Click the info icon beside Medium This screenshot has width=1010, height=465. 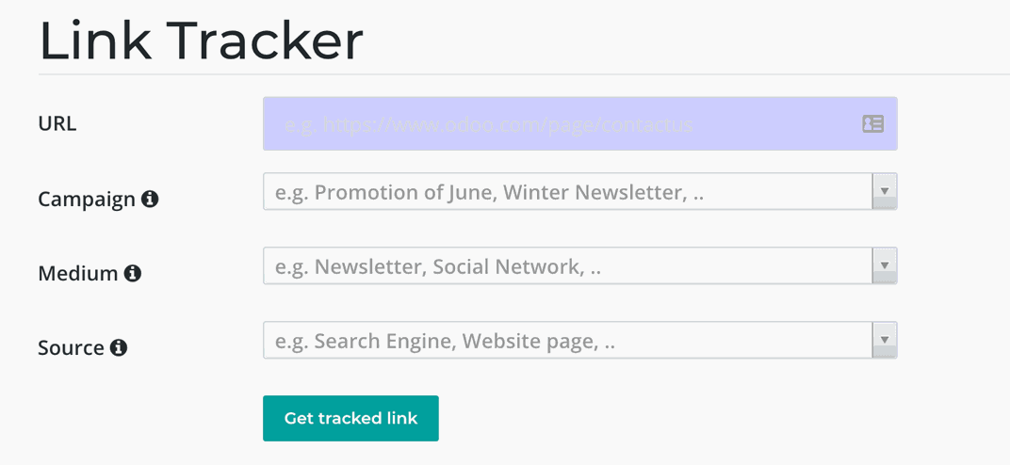[133, 273]
